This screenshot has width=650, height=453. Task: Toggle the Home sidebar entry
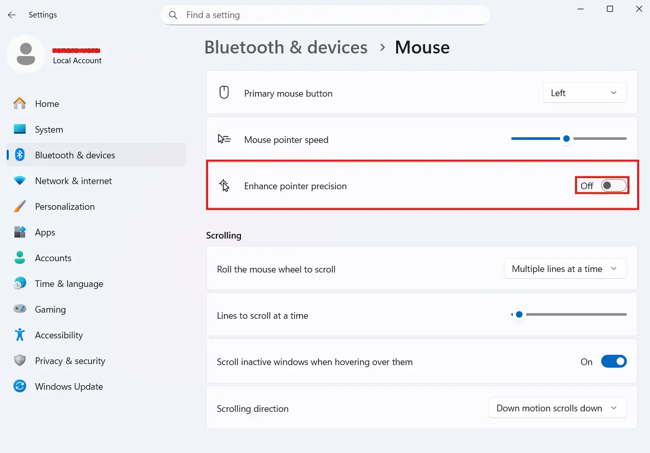47,103
